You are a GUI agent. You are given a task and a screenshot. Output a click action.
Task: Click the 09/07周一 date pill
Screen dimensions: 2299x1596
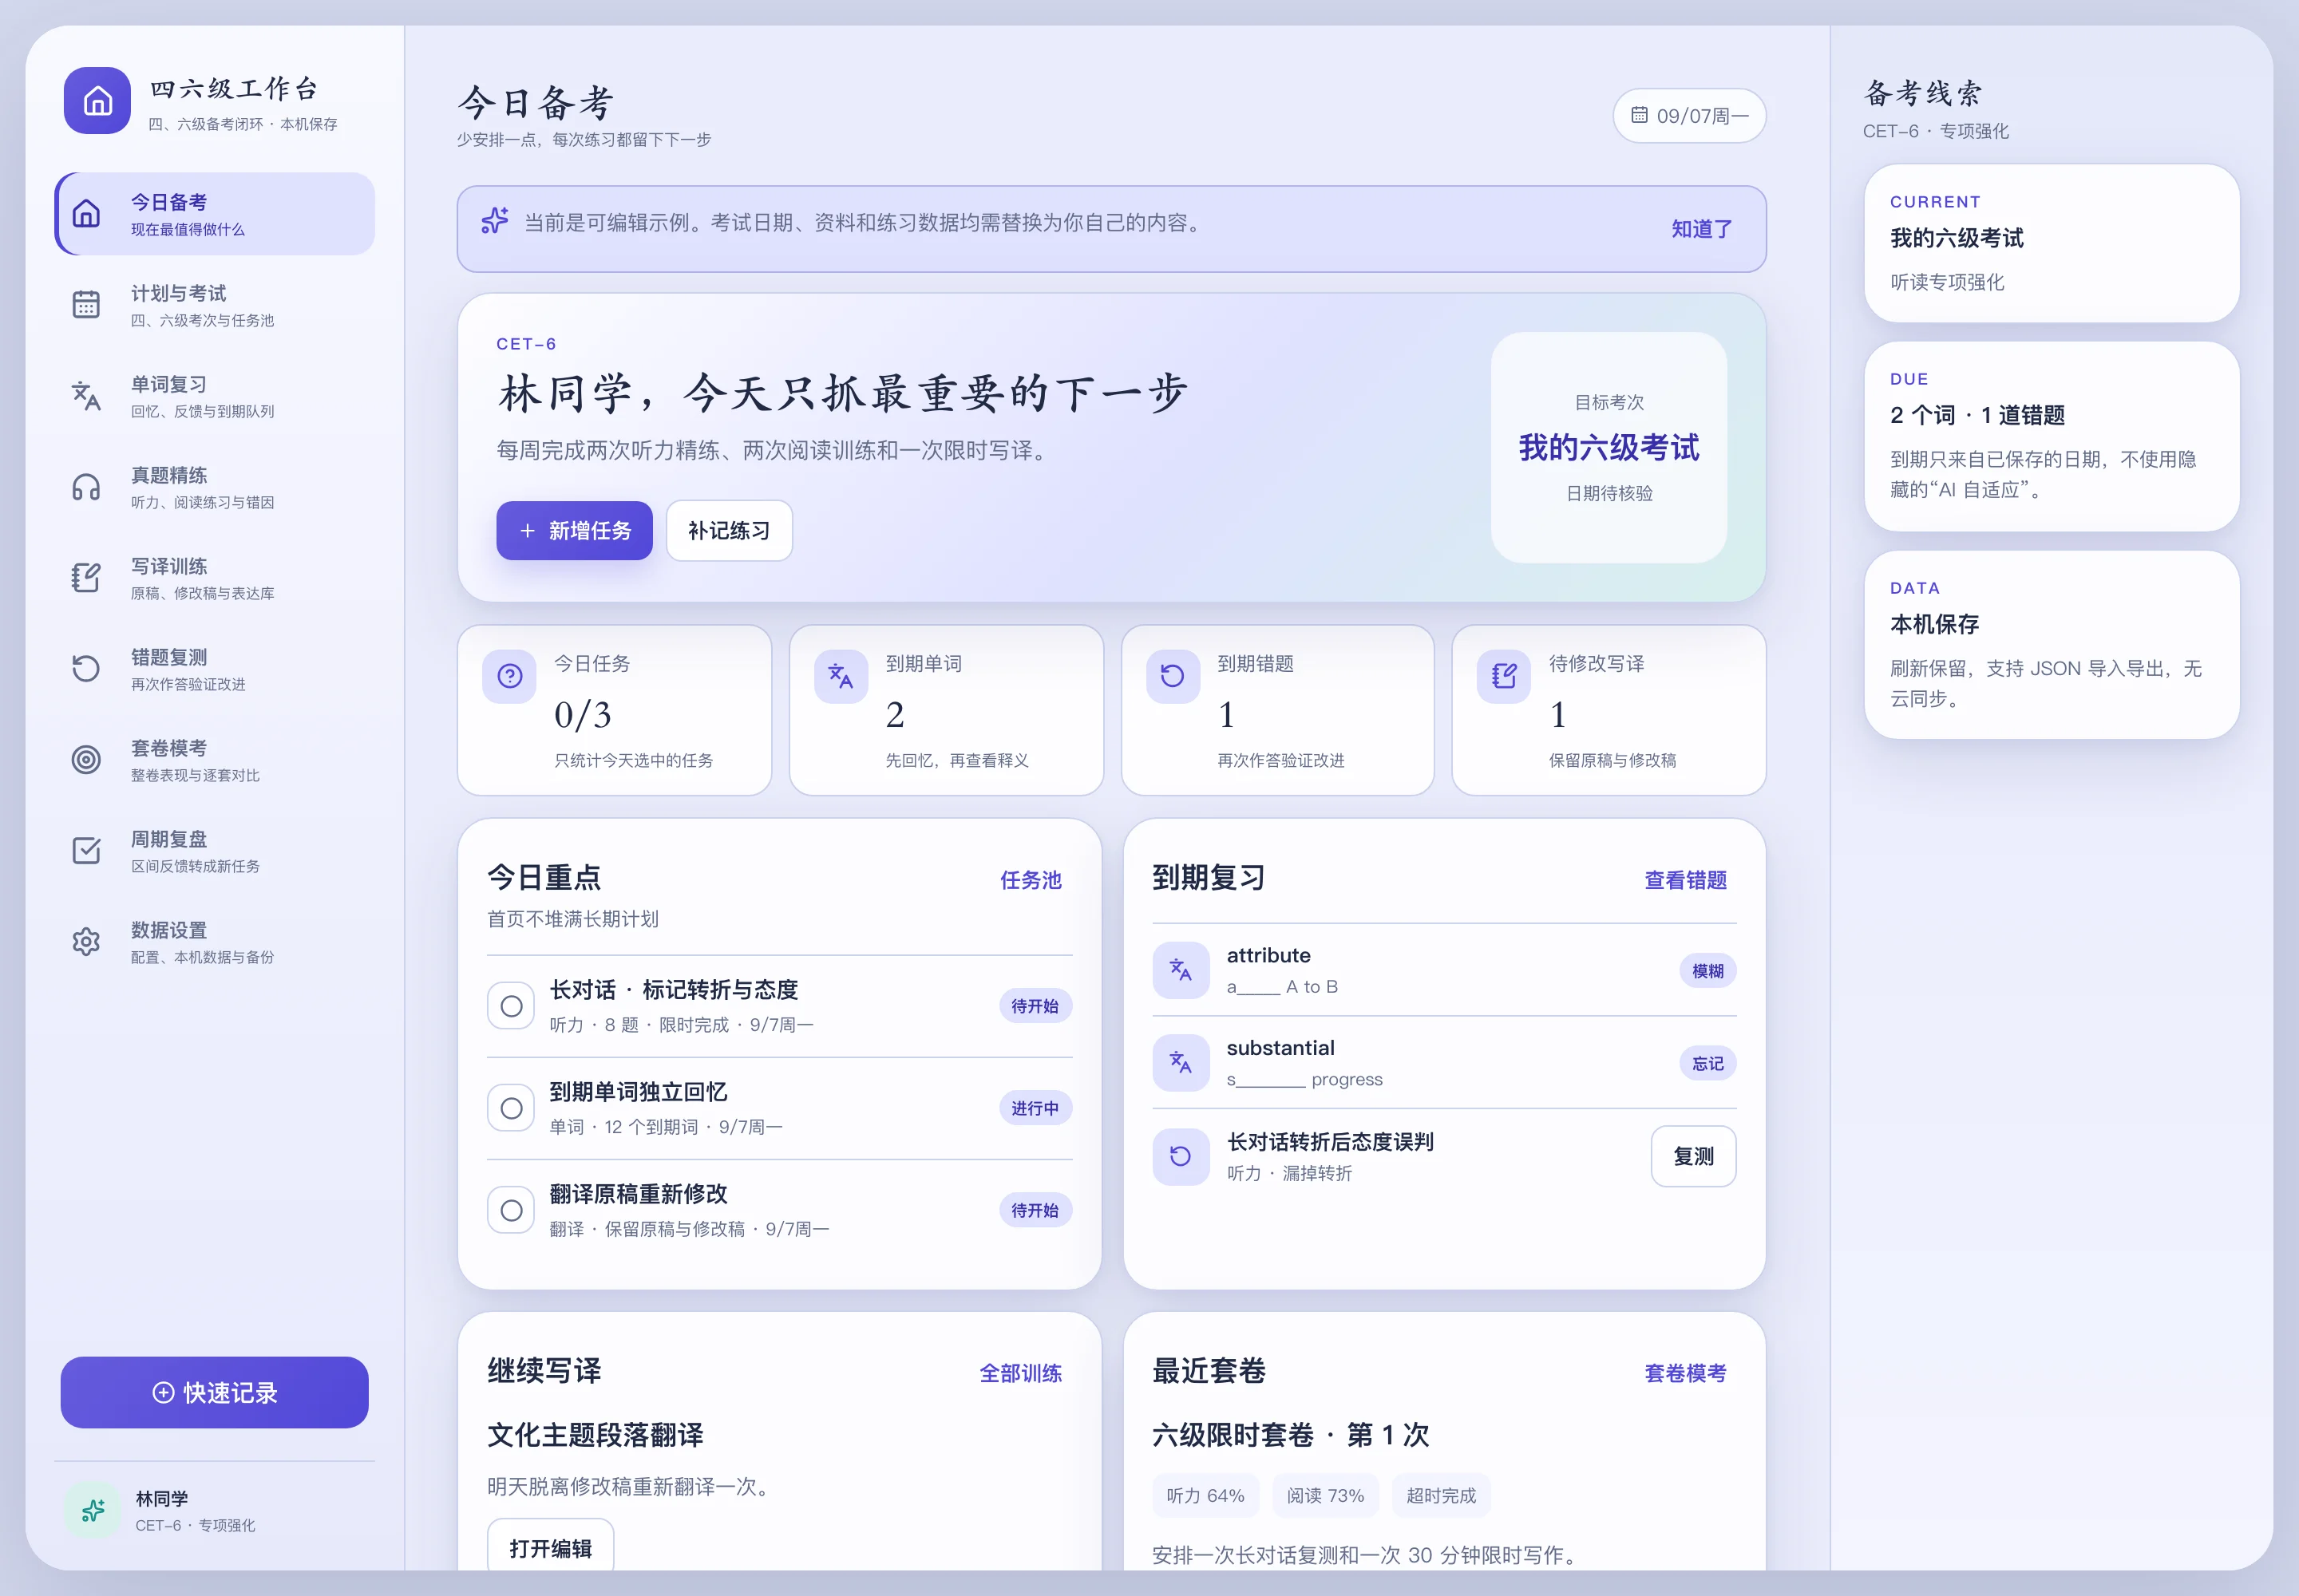point(1690,116)
